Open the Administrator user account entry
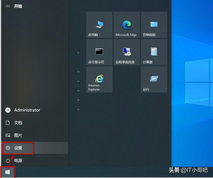 35,110
